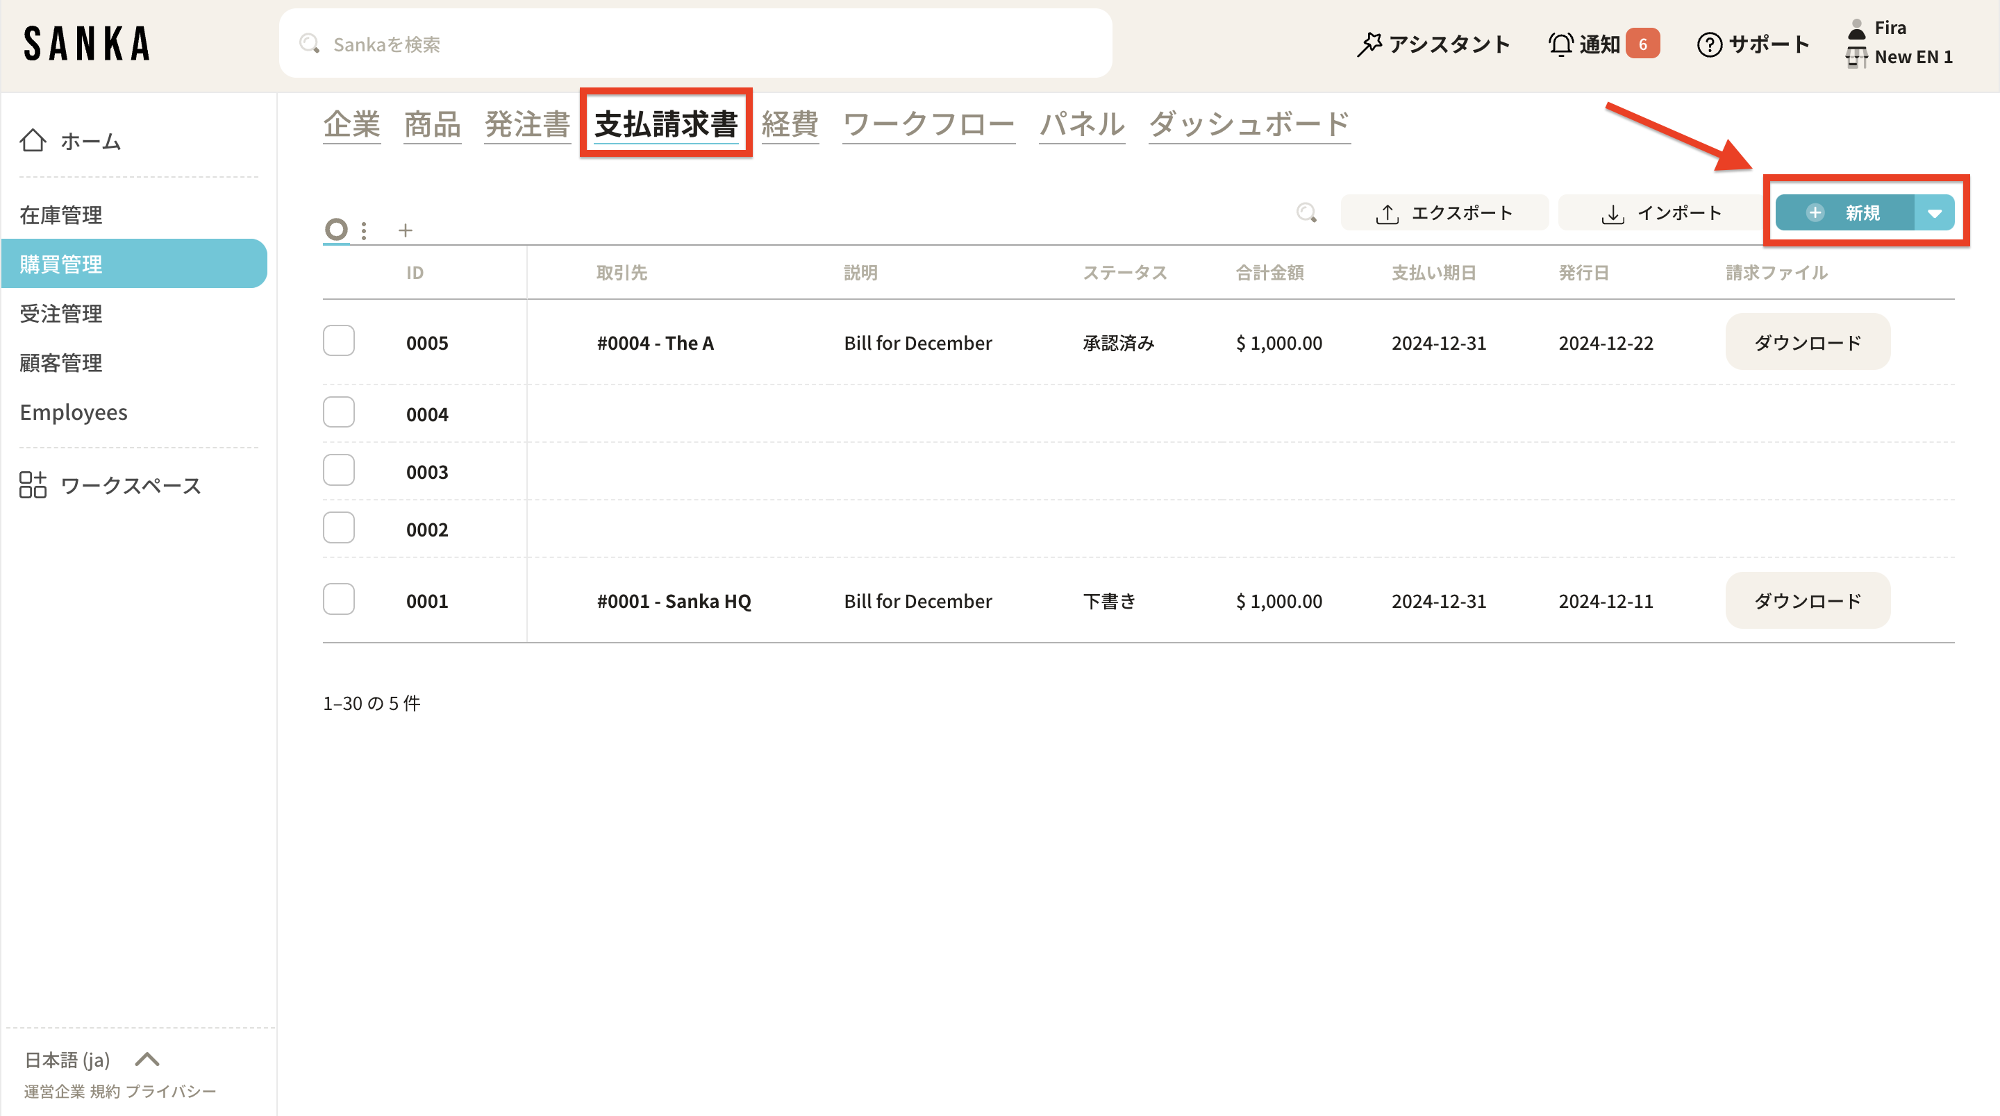Click the assistant pin icon
This screenshot has height=1116, width=2000.
[1369, 44]
